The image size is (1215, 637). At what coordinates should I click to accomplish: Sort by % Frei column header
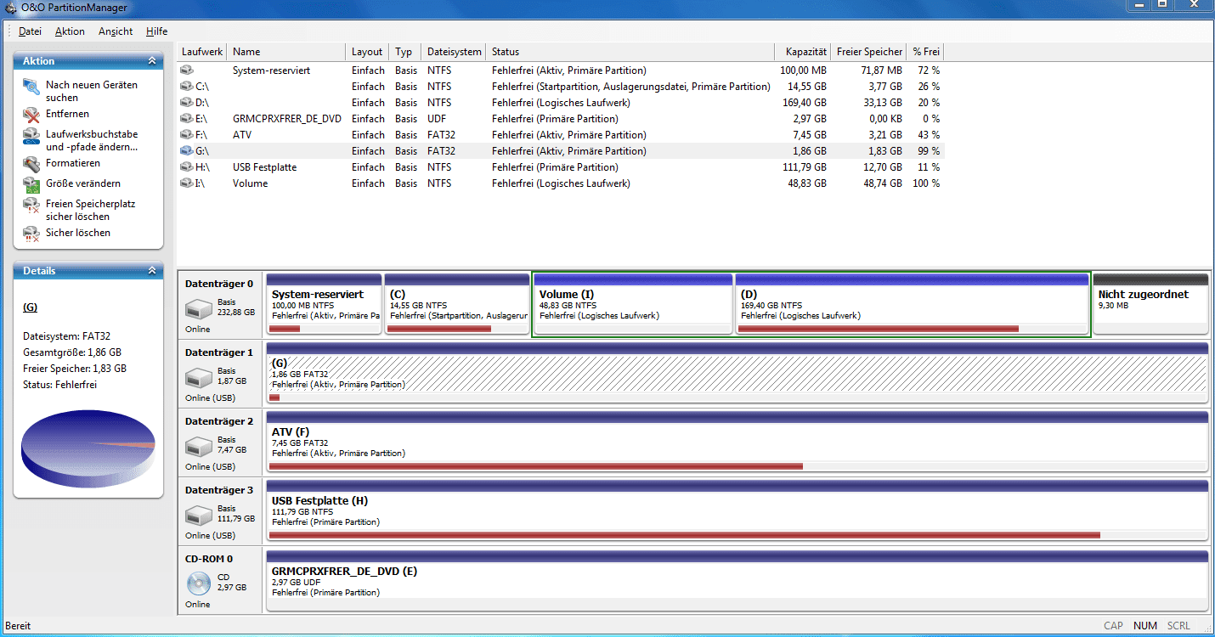926,52
